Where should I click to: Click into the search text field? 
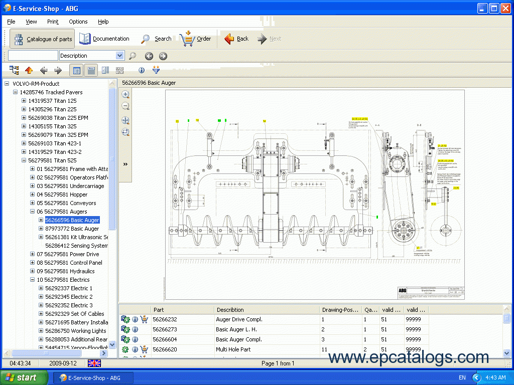pos(33,56)
